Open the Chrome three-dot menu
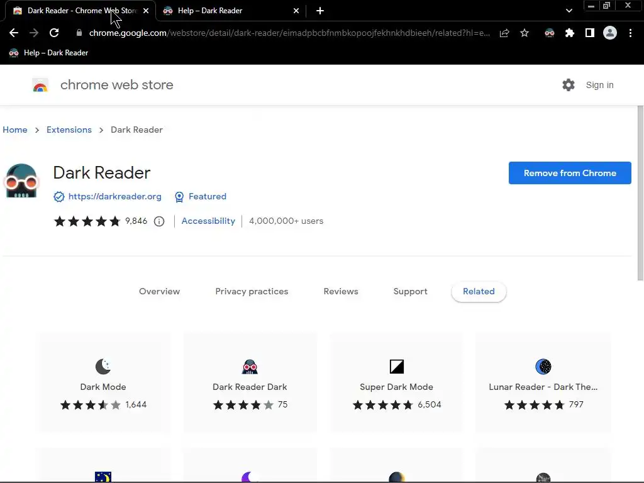 pyautogui.click(x=630, y=33)
